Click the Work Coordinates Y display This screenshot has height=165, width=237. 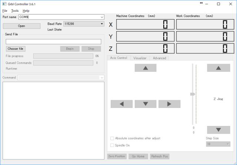tap(205, 36)
